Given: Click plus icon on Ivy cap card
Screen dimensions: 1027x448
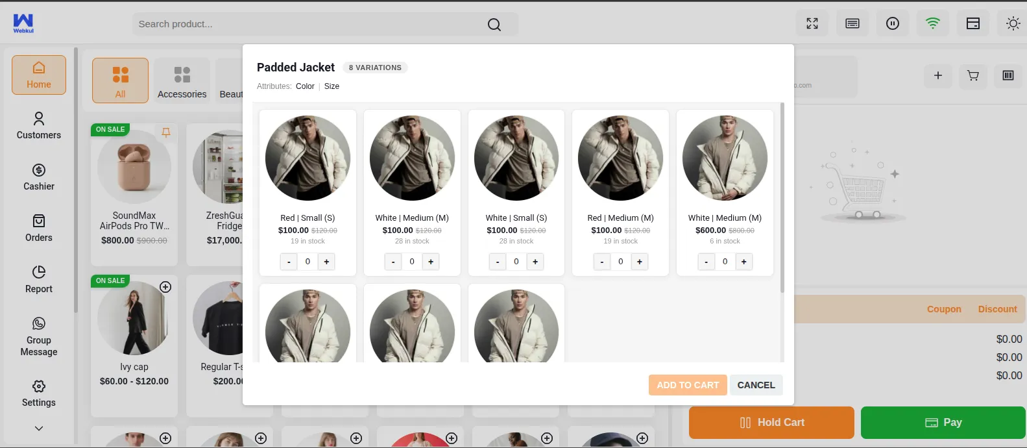Looking at the screenshot, I should pyautogui.click(x=165, y=287).
